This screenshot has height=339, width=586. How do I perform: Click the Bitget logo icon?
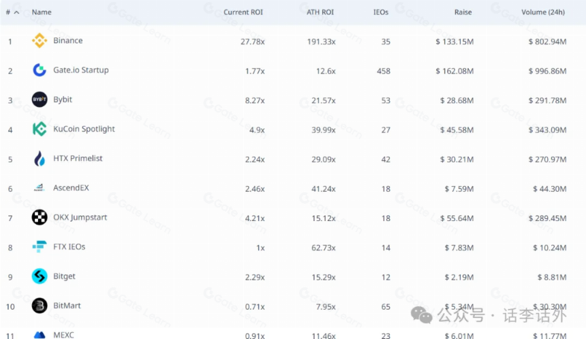tap(40, 276)
